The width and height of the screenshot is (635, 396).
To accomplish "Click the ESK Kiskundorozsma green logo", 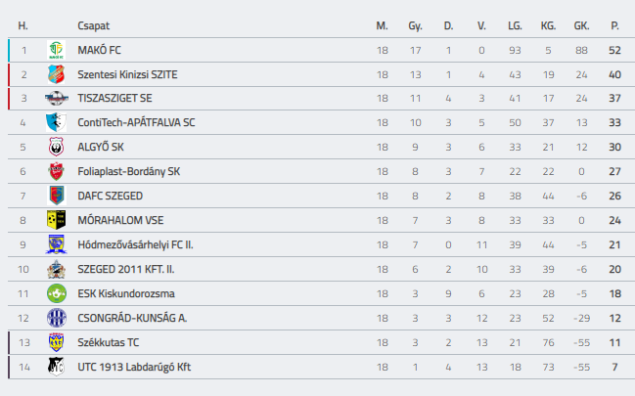I will [57, 293].
